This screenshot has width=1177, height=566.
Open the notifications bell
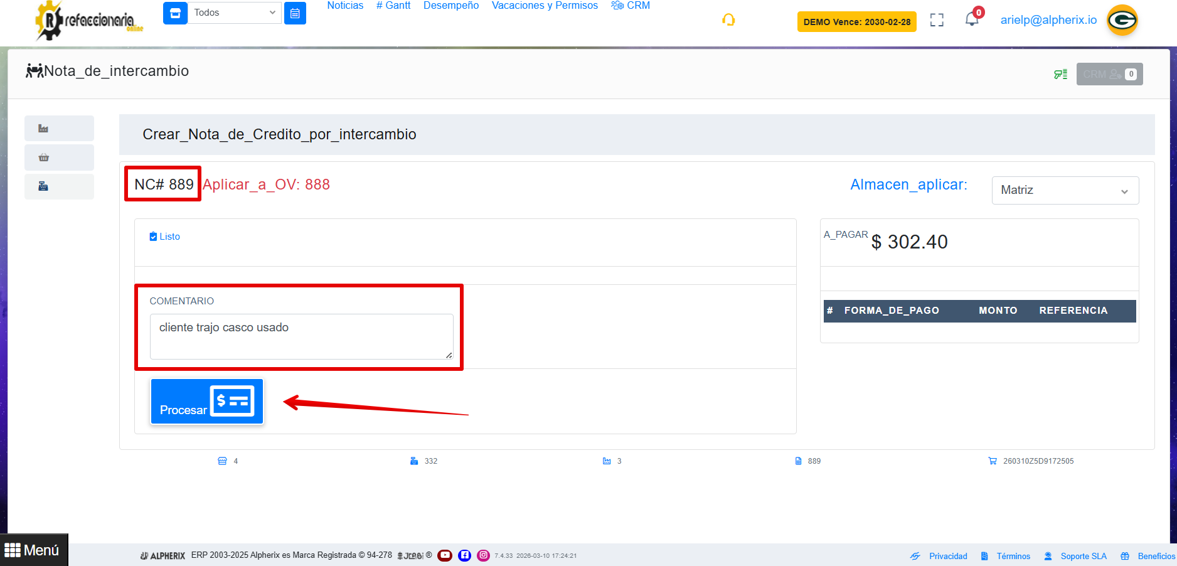pos(971,19)
